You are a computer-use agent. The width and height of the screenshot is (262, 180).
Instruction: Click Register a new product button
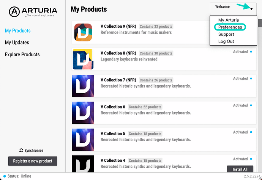tap(33, 161)
